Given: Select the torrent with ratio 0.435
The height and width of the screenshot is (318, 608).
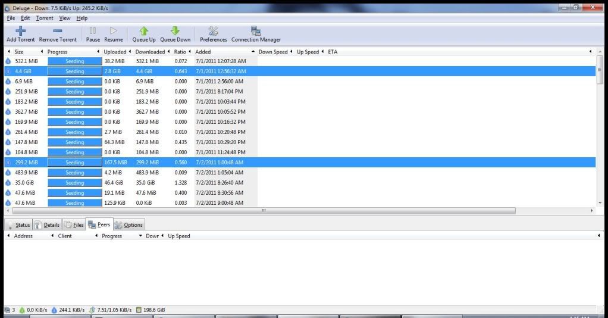Looking at the screenshot, I should click(300, 142).
